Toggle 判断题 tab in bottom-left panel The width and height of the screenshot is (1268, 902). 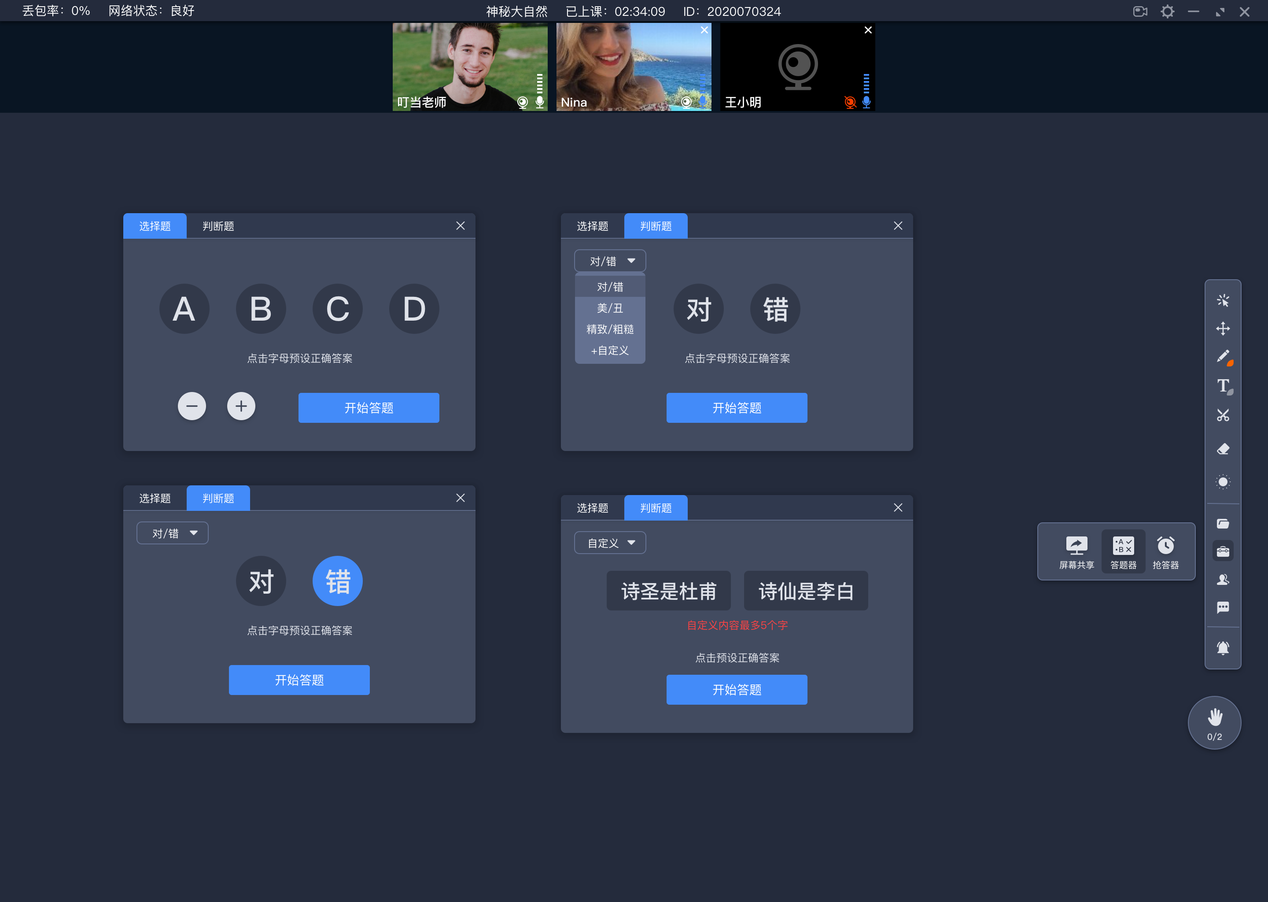click(x=217, y=498)
